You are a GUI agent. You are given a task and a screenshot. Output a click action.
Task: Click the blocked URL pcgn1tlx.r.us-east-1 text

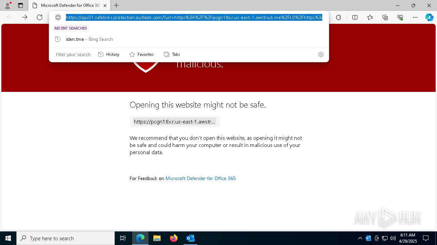point(174,121)
